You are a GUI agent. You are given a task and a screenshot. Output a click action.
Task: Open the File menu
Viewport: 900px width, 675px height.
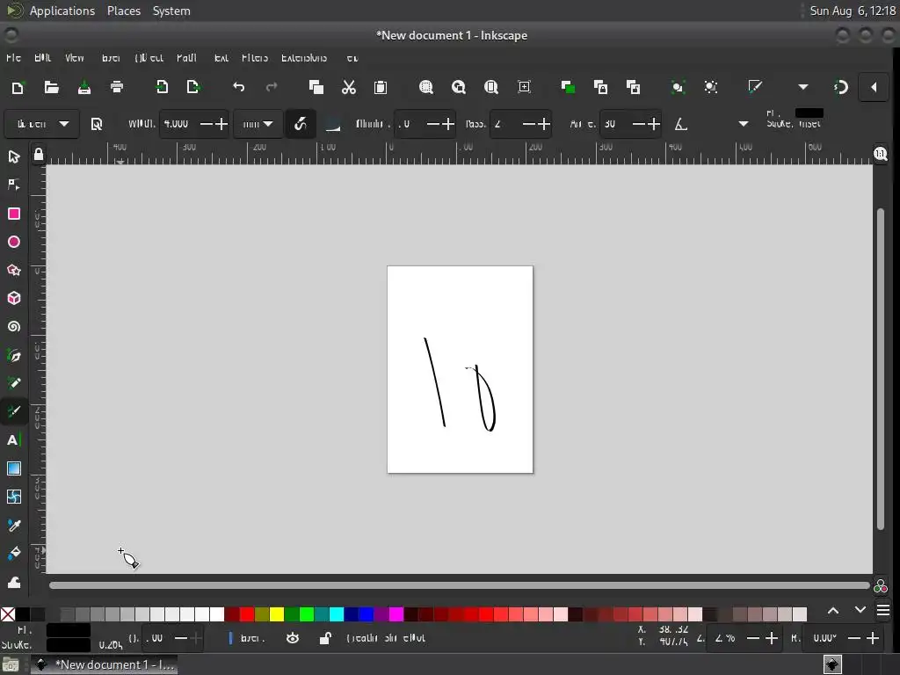[13, 58]
